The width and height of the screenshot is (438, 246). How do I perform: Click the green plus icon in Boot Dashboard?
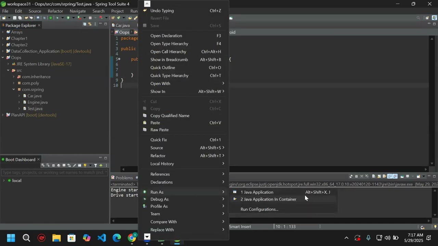pyautogui.click(x=101, y=165)
